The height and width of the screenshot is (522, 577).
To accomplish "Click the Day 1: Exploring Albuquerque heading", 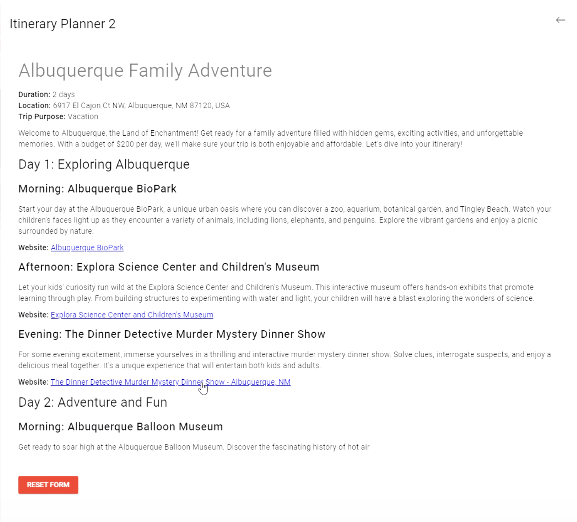I will (104, 164).
